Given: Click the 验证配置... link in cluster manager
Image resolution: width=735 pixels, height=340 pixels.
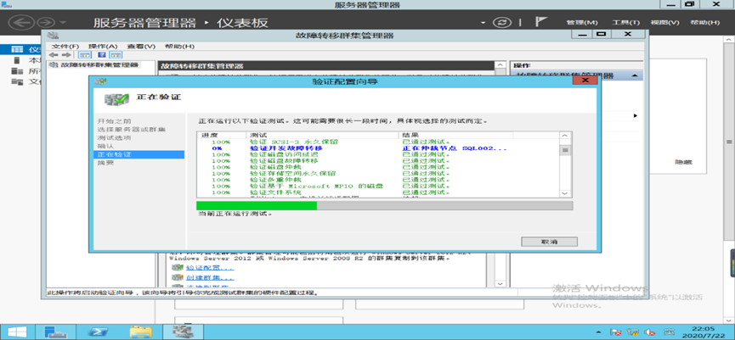Looking at the screenshot, I should click(x=210, y=268).
